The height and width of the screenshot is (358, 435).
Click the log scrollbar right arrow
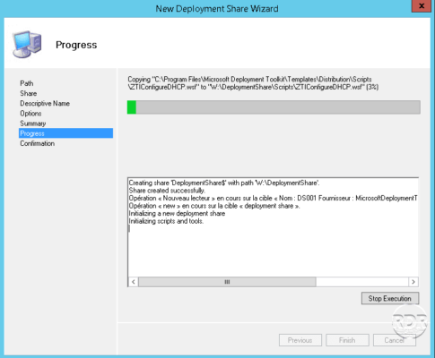(x=413, y=282)
